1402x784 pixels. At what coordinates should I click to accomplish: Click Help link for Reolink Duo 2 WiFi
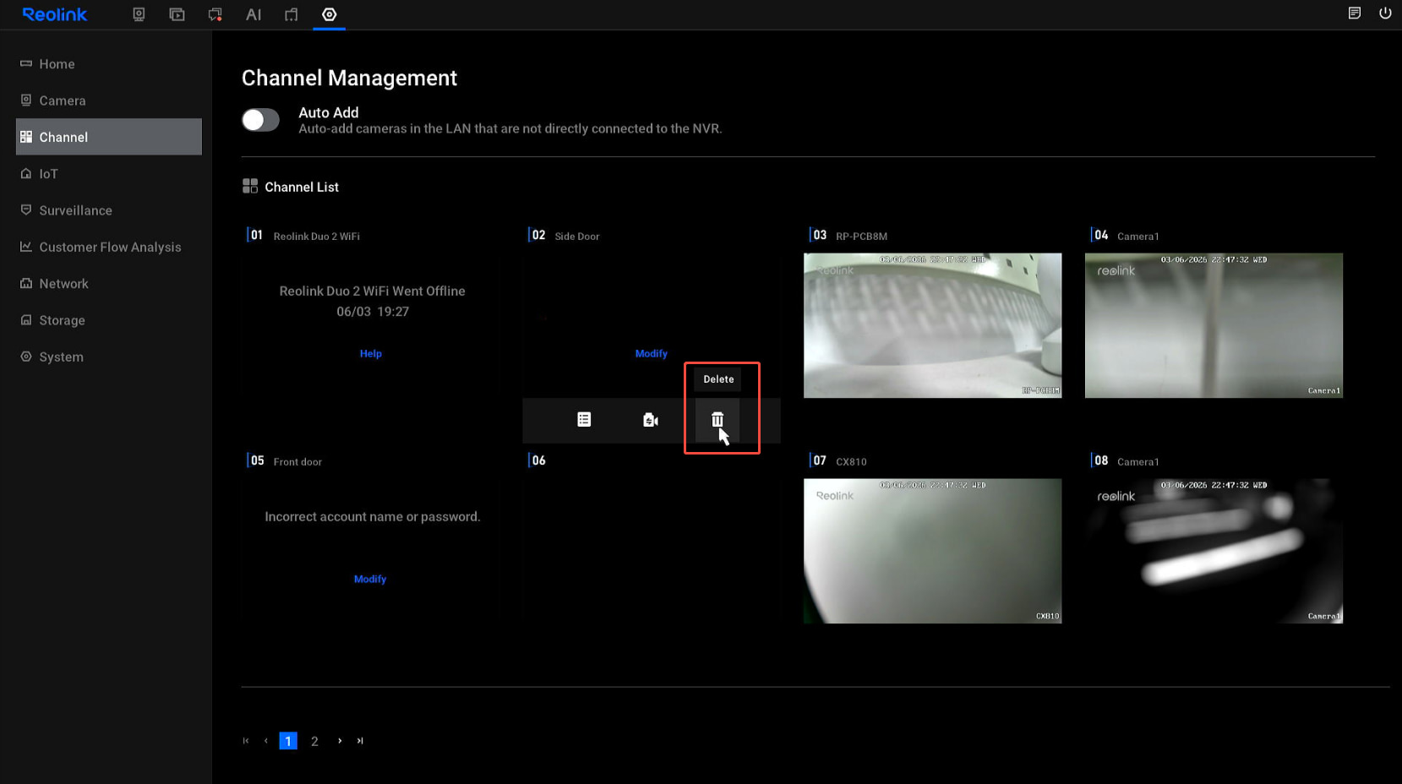tap(371, 354)
